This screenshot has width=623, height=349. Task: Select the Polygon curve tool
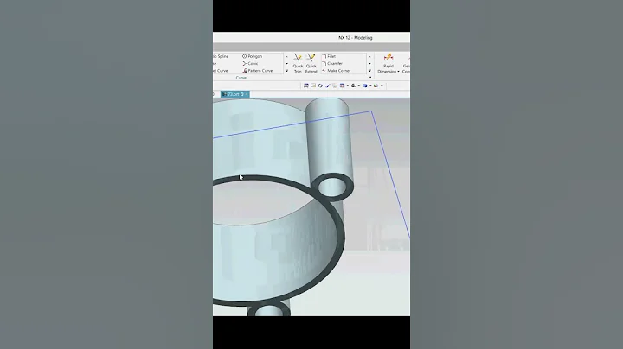point(253,56)
